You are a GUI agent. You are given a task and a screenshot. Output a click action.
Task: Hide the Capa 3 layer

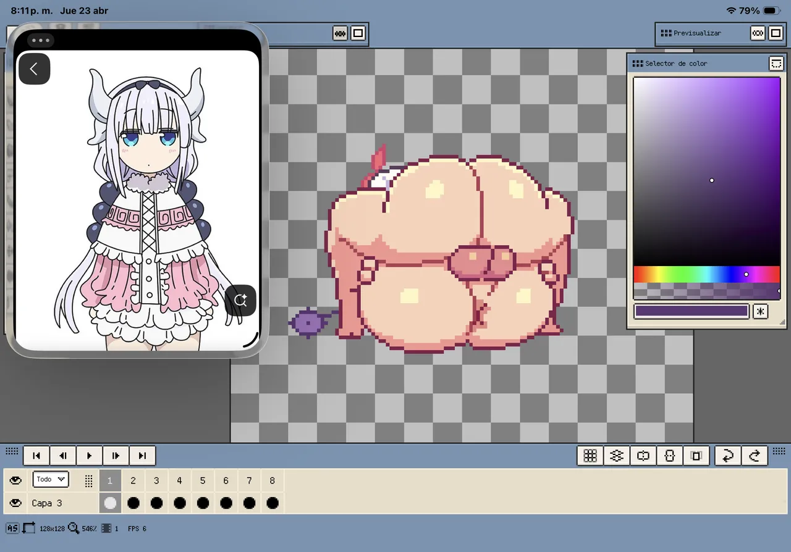[15, 503]
